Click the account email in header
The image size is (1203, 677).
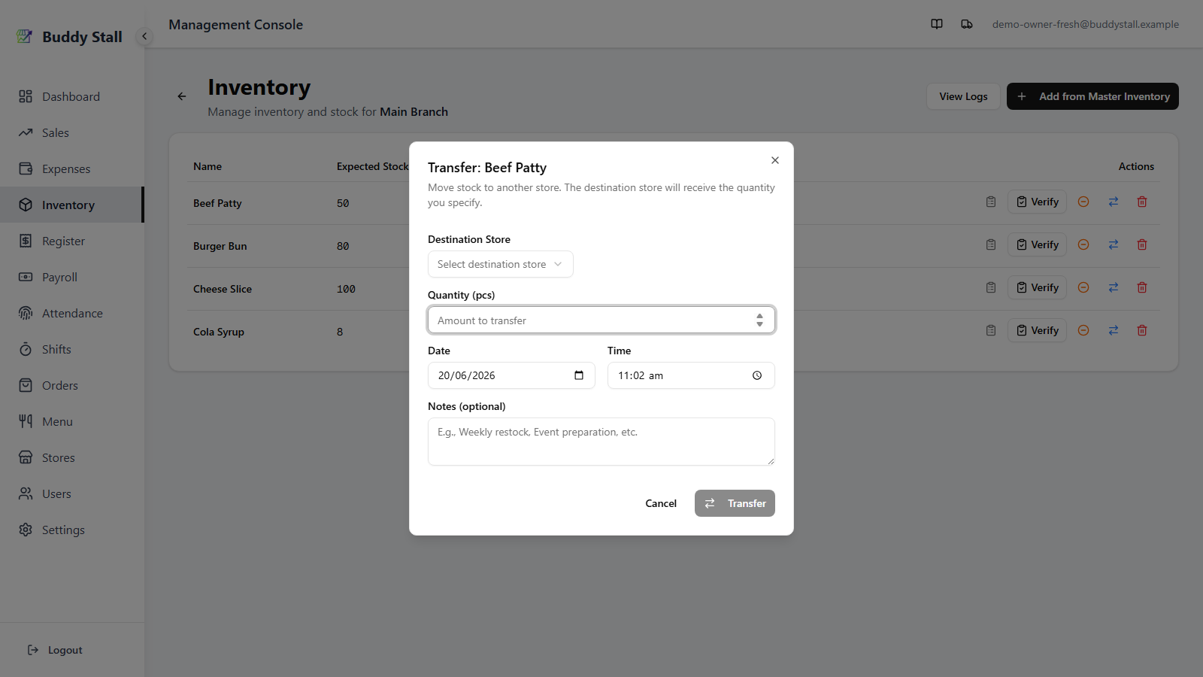point(1085,24)
